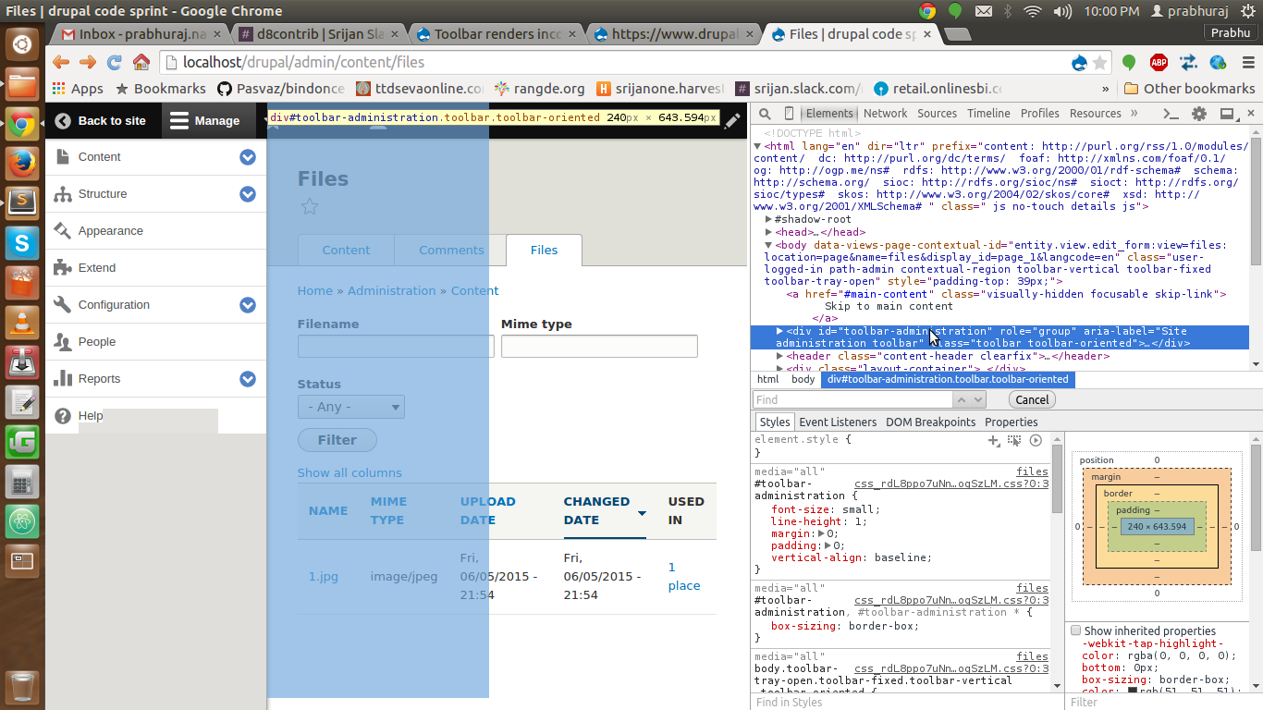
Task: Open VLC from the Ubuntu launcher
Action: pyautogui.click(x=22, y=322)
